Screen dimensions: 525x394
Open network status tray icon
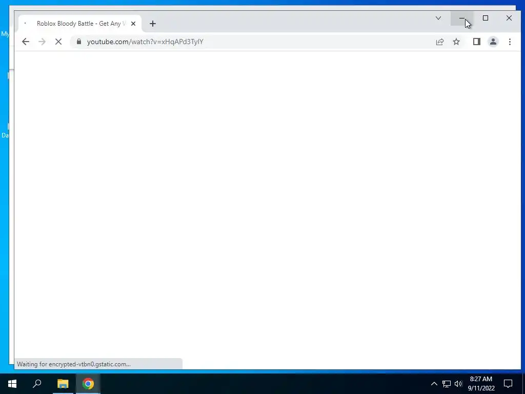(447, 384)
